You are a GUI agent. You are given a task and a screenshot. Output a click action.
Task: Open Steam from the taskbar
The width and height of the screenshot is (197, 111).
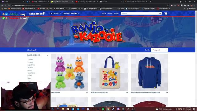113,109
